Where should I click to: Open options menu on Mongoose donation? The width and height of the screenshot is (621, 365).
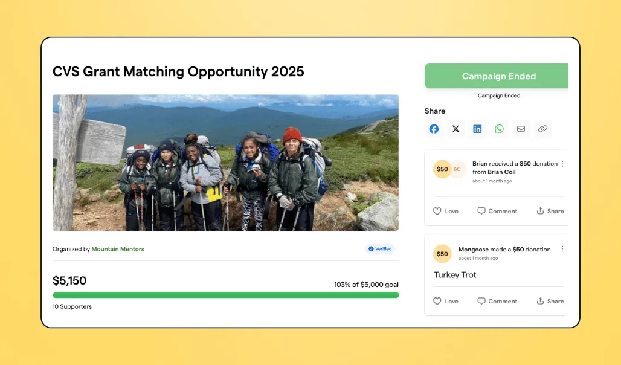click(x=562, y=249)
